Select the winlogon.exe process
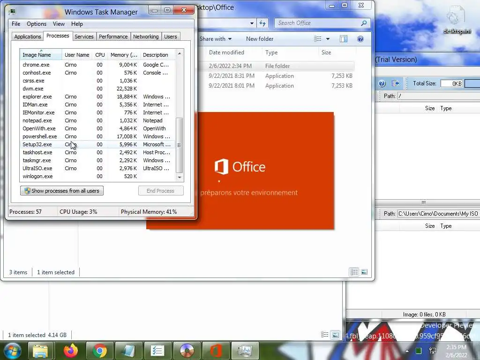 click(97, 176)
